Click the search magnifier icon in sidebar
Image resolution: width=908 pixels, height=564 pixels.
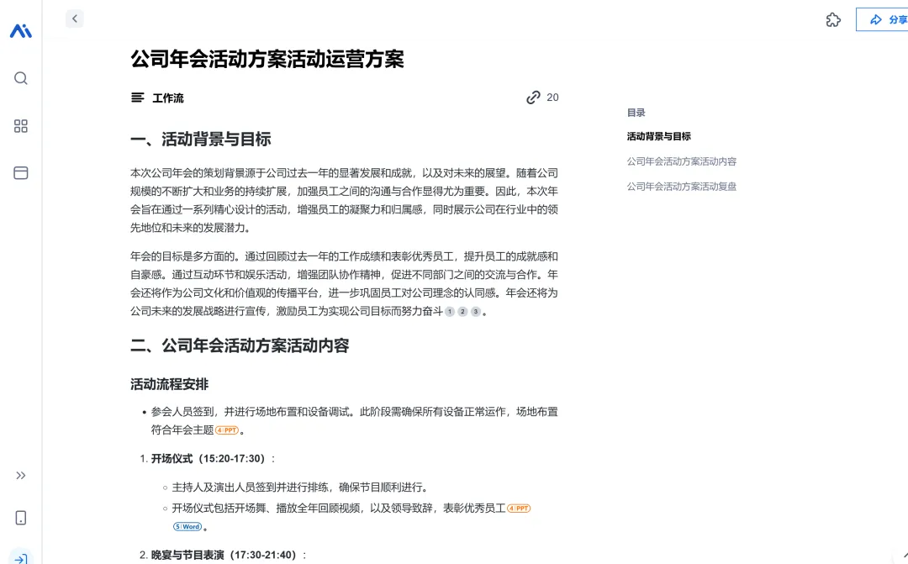click(x=20, y=78)
